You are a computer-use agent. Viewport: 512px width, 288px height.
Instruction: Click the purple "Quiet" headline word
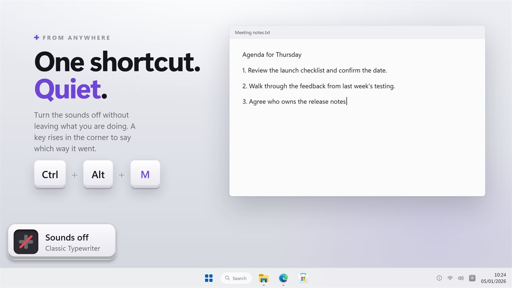click(x=67, y=89)
